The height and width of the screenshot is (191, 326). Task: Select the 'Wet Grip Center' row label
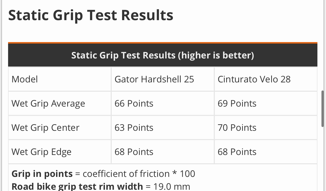pyautogui.click(x=45, y=128)
